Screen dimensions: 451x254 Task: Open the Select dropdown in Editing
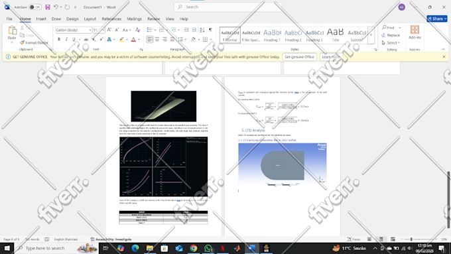pos(391,42)
